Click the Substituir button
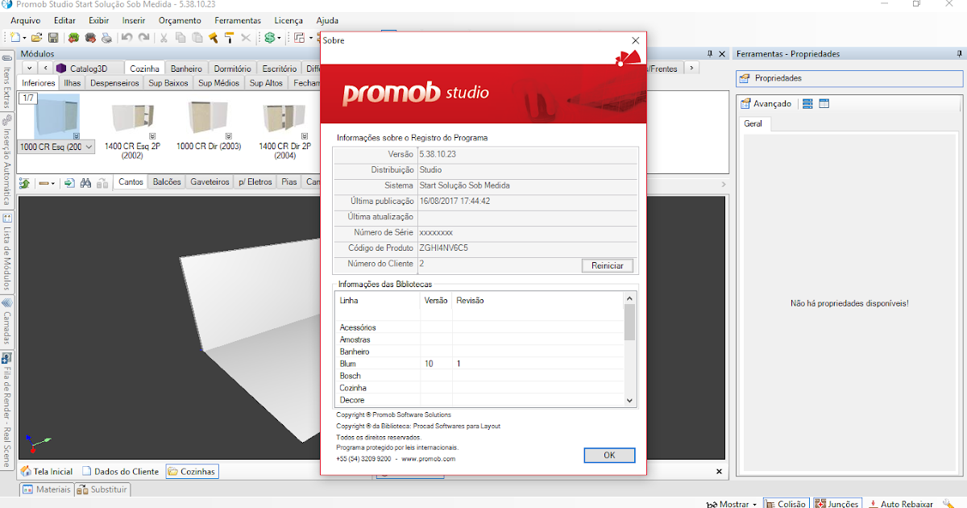Viewport: 967px width, 508px height. click(x=102, y=489)
